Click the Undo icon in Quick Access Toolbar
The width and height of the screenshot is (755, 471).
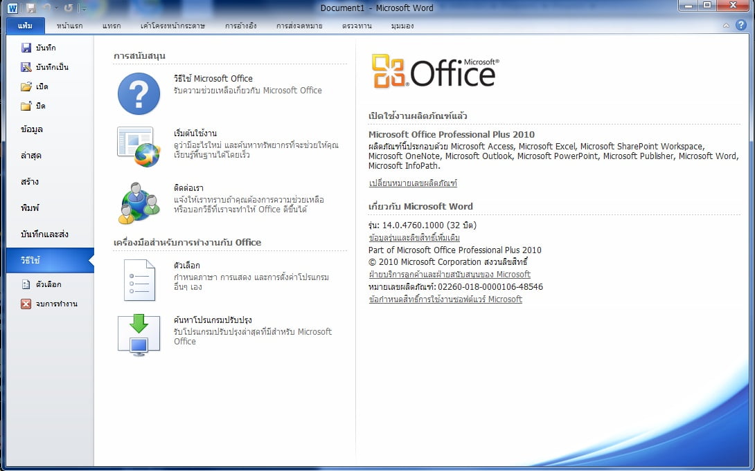(46, 8)
